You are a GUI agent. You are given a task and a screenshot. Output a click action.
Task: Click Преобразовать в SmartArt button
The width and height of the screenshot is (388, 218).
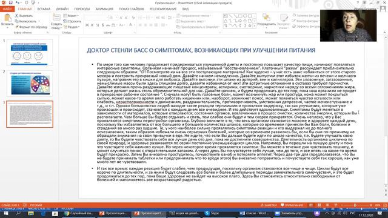click(x=198, y=27)
